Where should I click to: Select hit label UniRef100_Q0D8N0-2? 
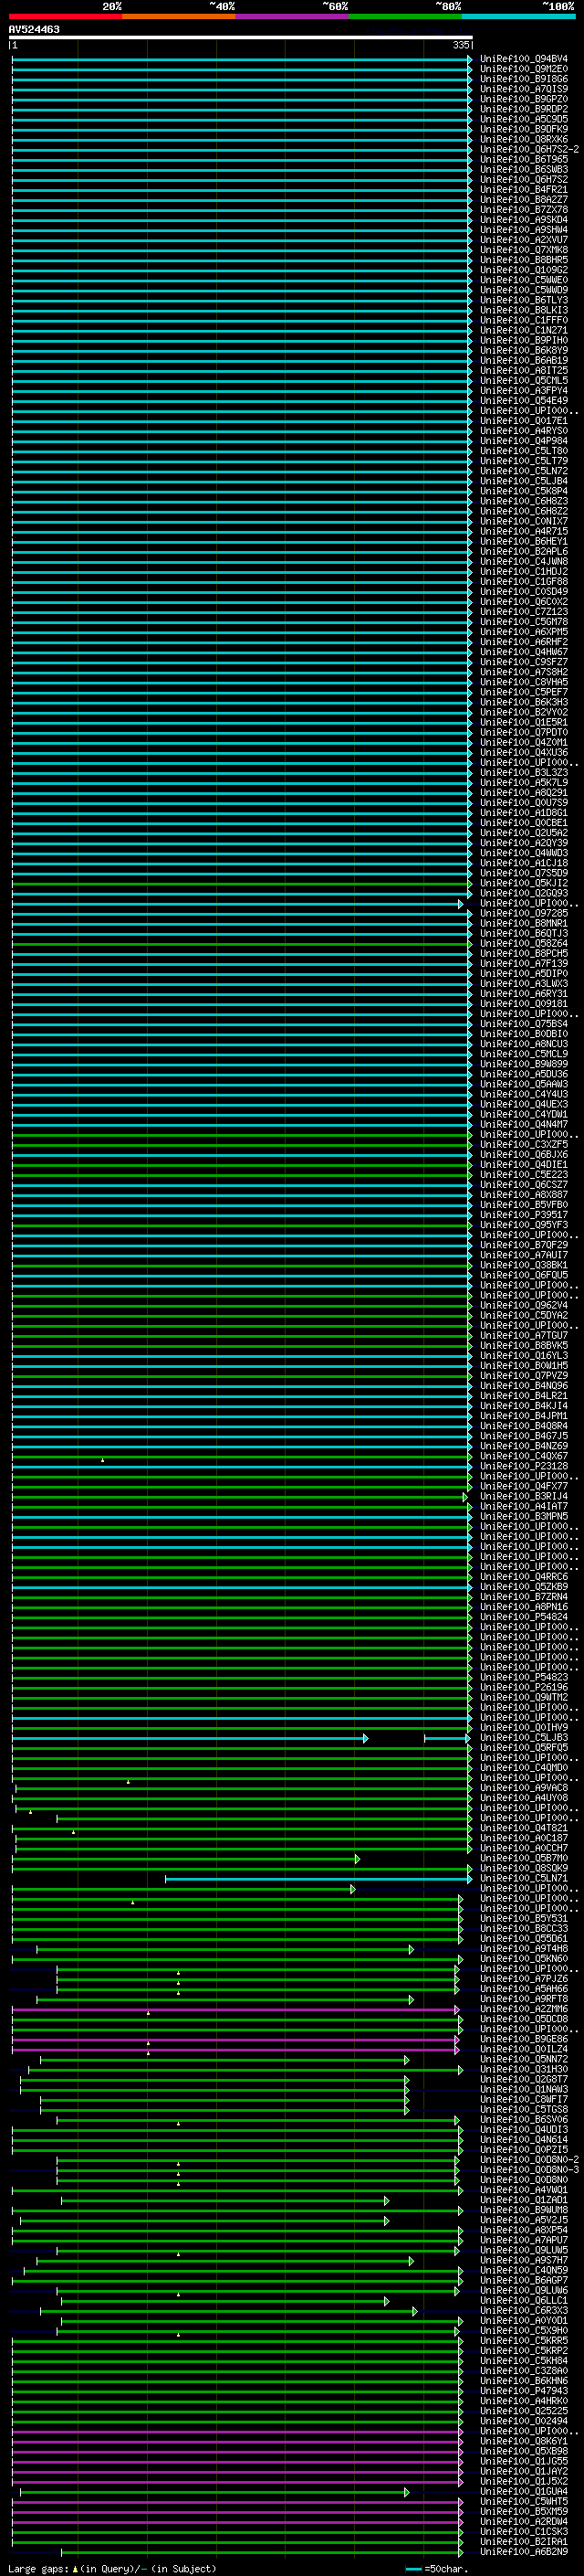[528, 2160]
